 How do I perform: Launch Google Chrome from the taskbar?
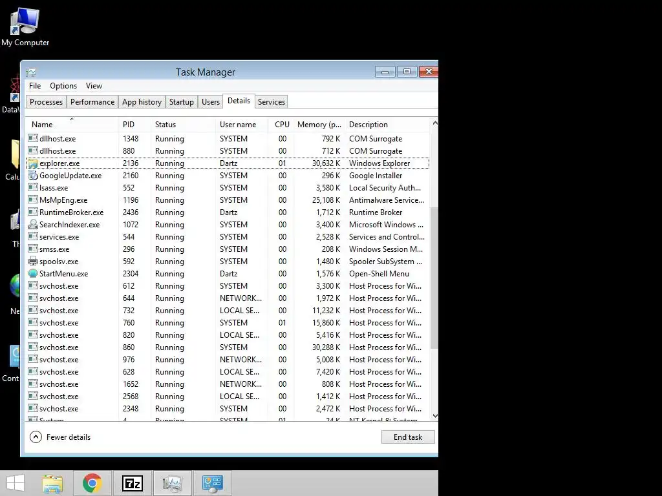92,483
